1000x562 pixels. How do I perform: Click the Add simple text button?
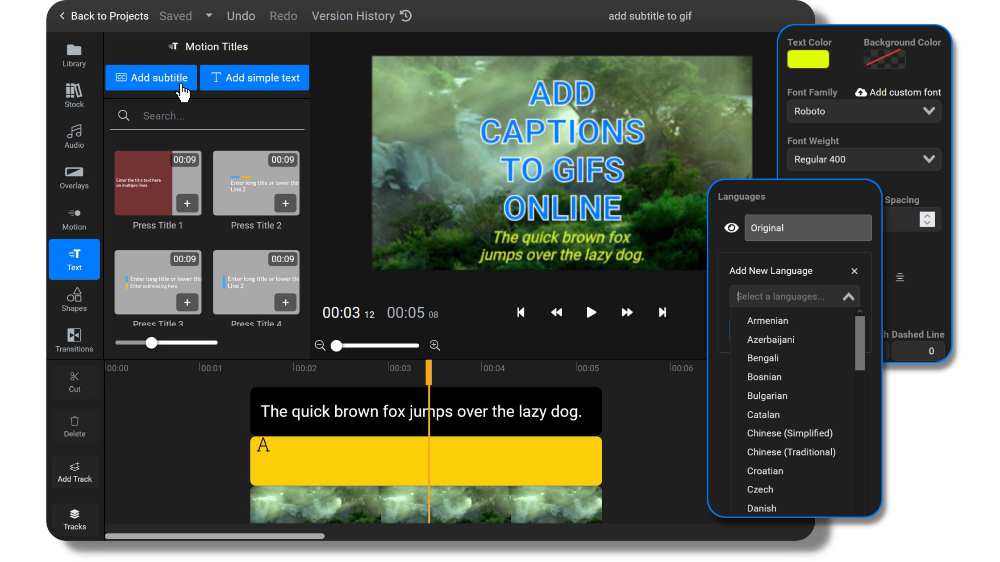tap(254, 78)
